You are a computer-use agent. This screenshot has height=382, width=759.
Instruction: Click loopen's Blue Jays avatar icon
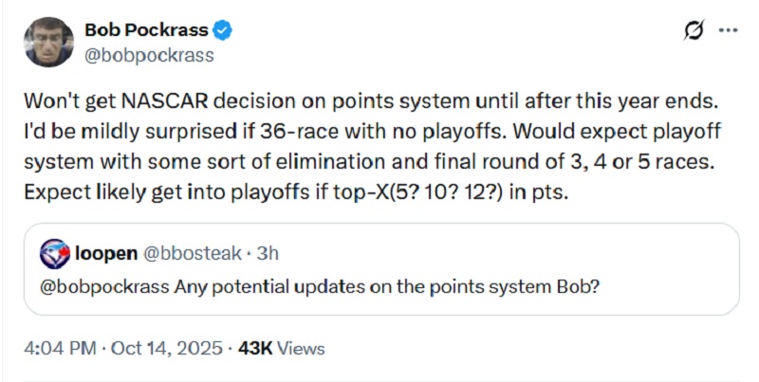(56, 254)
